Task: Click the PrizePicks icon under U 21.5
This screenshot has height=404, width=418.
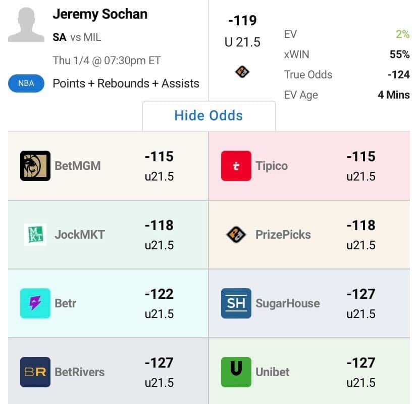Action: [x=242, y=72]
